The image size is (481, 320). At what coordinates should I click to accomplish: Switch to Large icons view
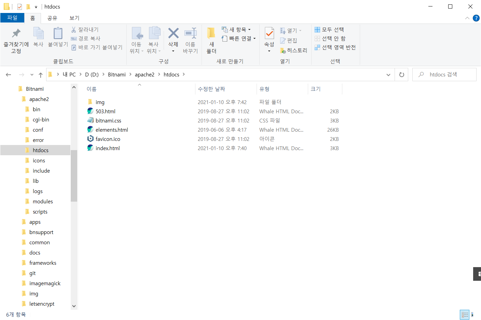[x=472, y=315]
